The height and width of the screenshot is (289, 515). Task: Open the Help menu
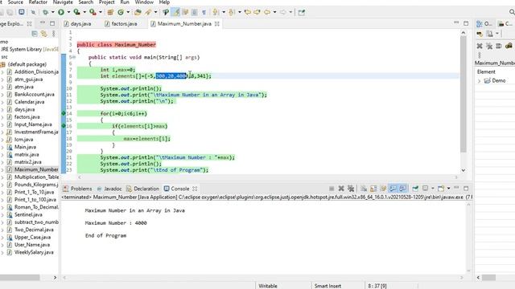pos(164,2)
